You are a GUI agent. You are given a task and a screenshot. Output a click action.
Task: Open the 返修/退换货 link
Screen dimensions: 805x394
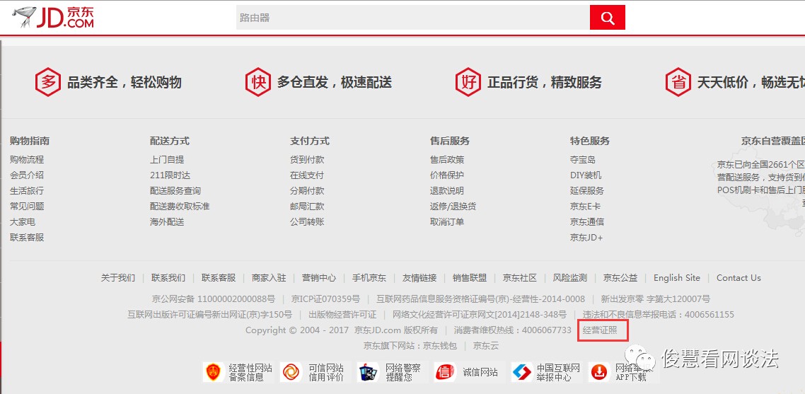tap(453, 206)
